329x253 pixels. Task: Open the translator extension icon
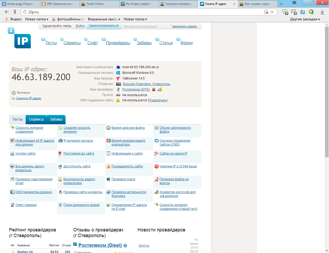(303, 12)
